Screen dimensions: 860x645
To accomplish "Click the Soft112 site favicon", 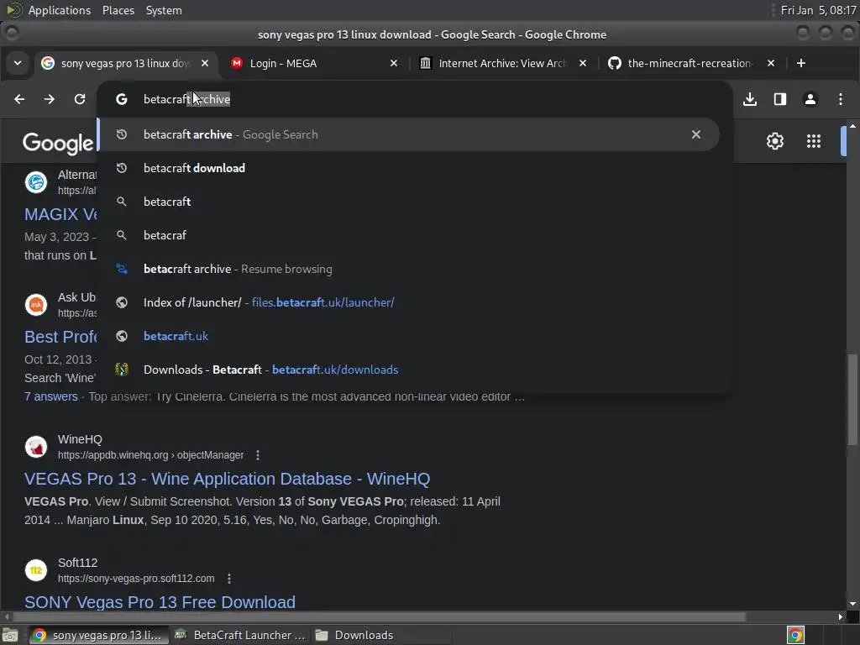I will click(36, 570).
